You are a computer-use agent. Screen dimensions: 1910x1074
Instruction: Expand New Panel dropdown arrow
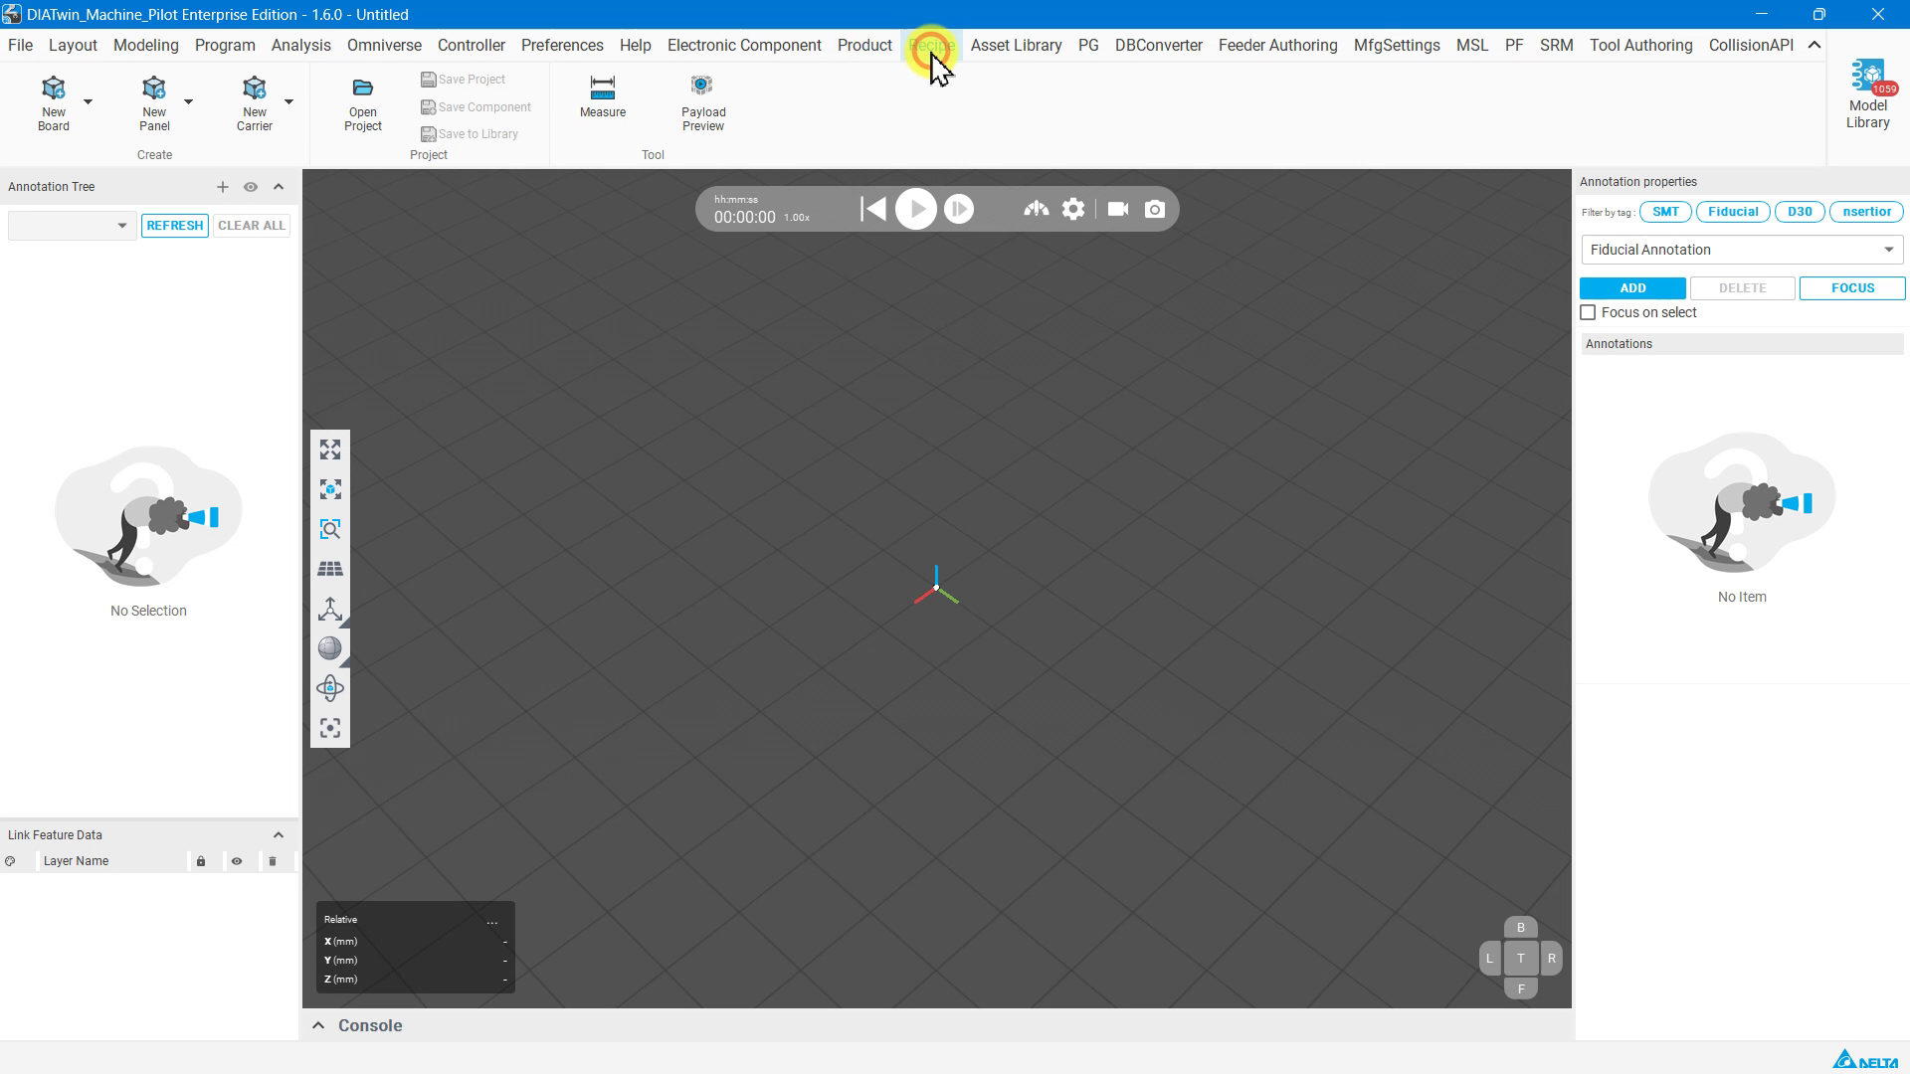point(188,101)
